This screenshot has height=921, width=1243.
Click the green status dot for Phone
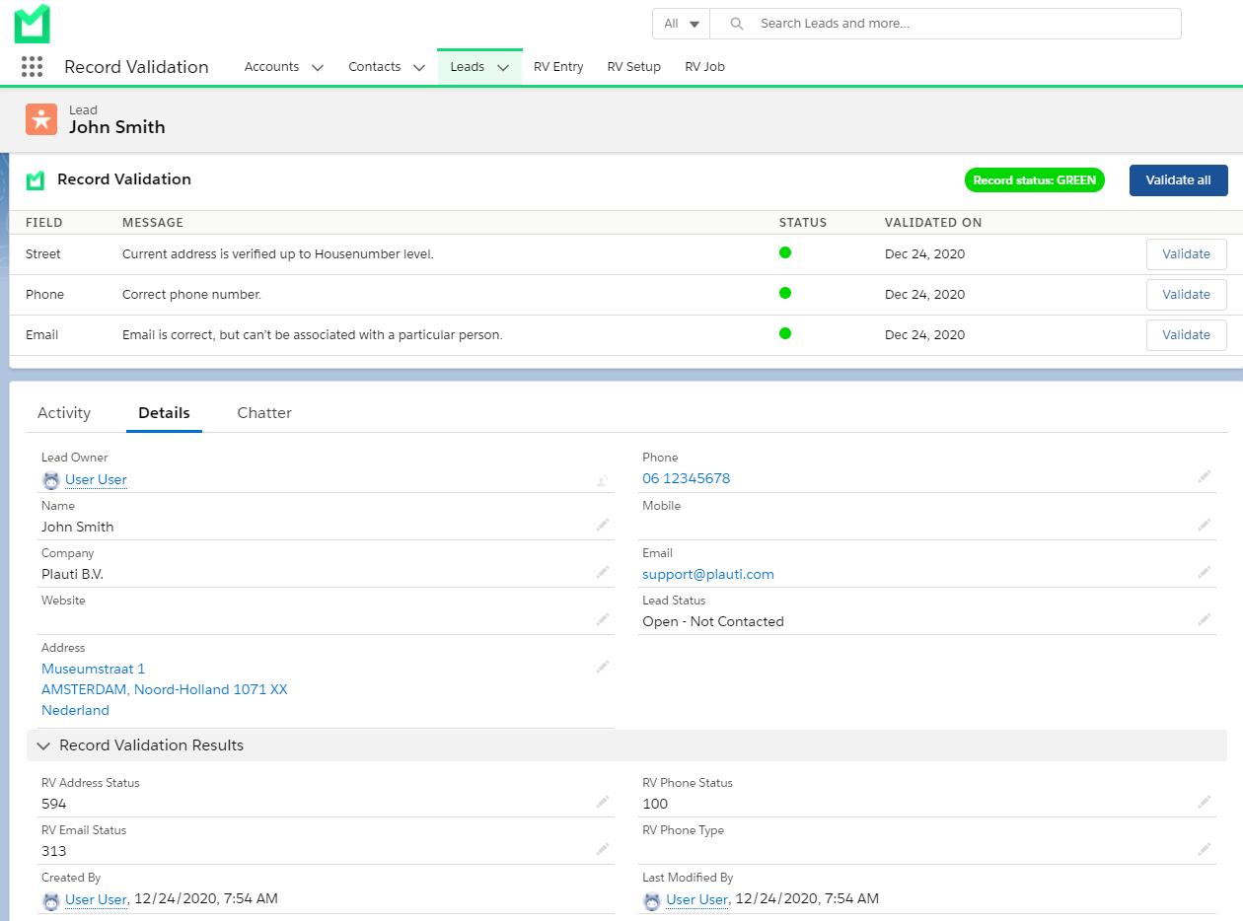click(785, 293)
